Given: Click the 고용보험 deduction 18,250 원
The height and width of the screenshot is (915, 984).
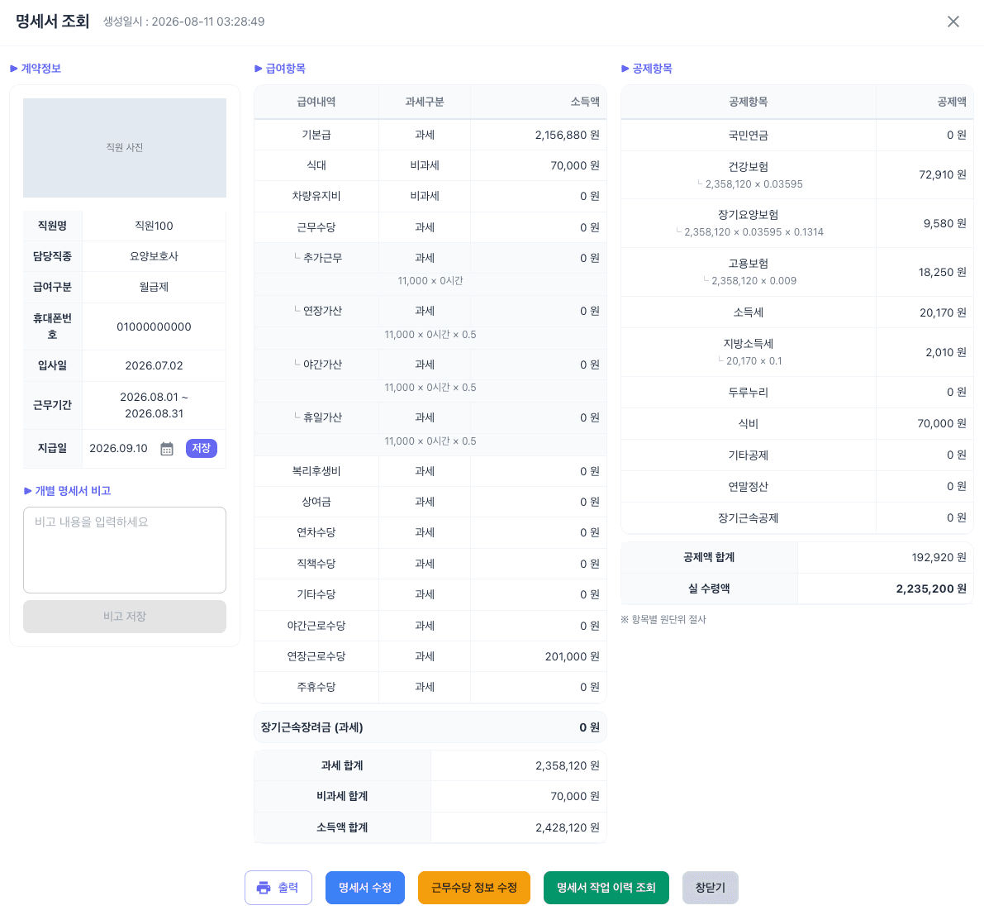Looking at the screenshot, I should coord(943,272).
